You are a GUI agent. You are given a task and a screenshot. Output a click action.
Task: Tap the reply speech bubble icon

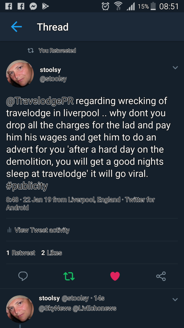[23, 276]
